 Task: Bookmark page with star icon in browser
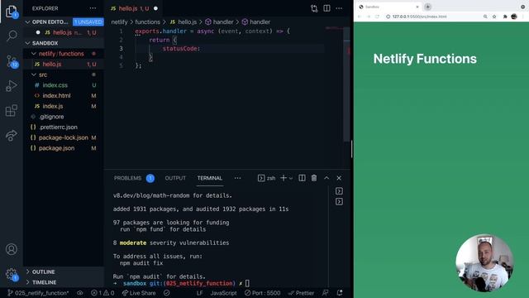tap(494, 17)
